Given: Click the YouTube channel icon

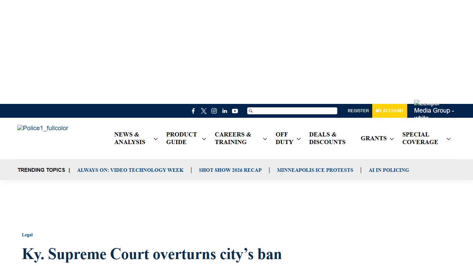Looking at the screenshot, I should pos(235,111).
